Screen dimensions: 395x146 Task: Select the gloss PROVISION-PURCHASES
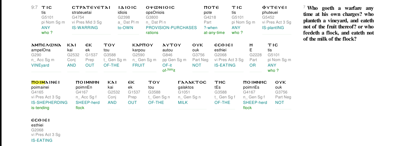(171, 28)
